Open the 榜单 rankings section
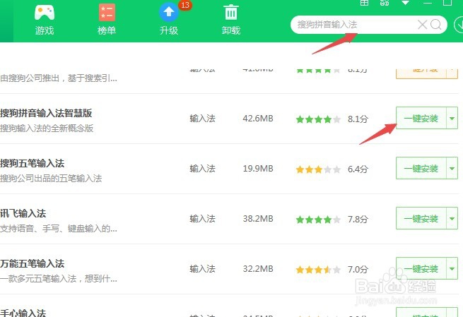The width and height of the screenshot is (463, 317). click(x=107, y=20)
